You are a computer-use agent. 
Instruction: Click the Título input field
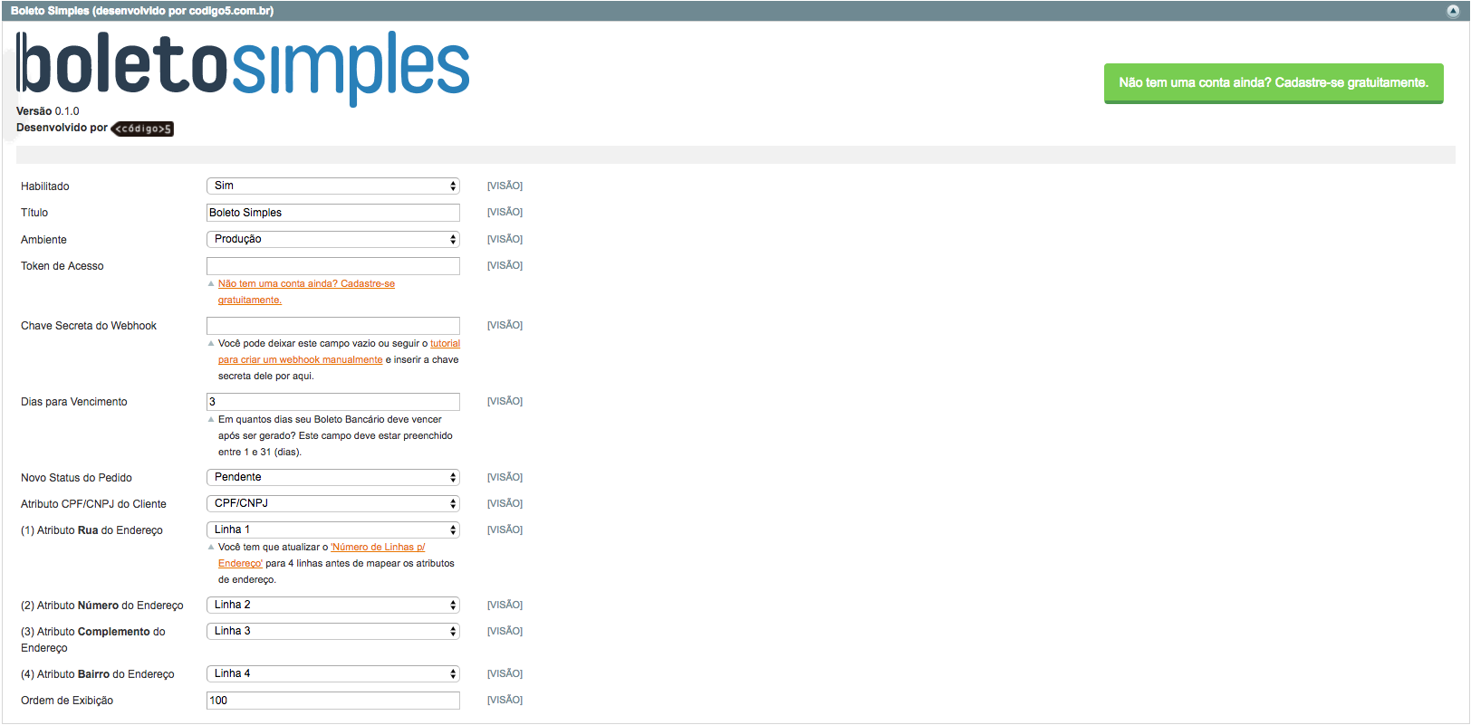(x=333, y=213)
